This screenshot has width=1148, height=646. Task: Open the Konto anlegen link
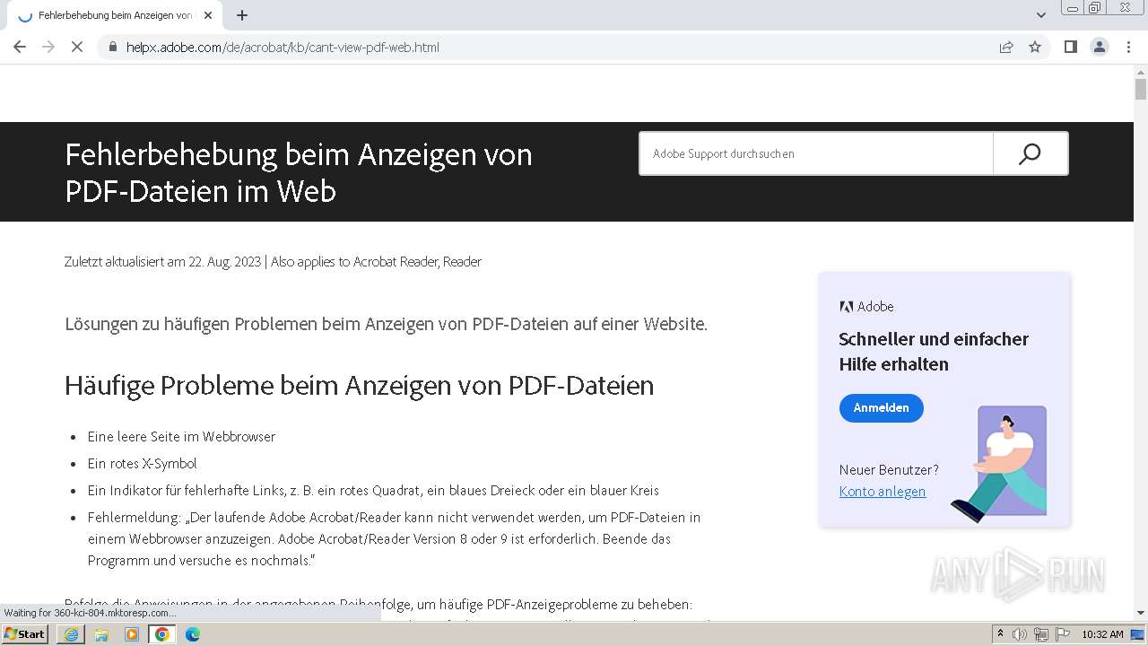(883, 491)
